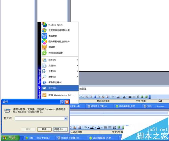Viewport: 169px width, 141px height.
Task: Open 设定程序访问和默认值 in start menu
Action: (x=60, y=30)
